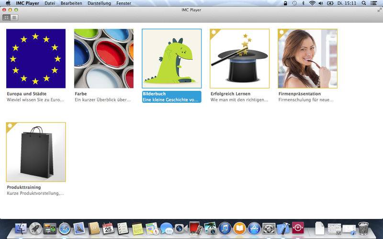
Task: Open Calendar icon showing 25
Action: click(x=108, y=228)
